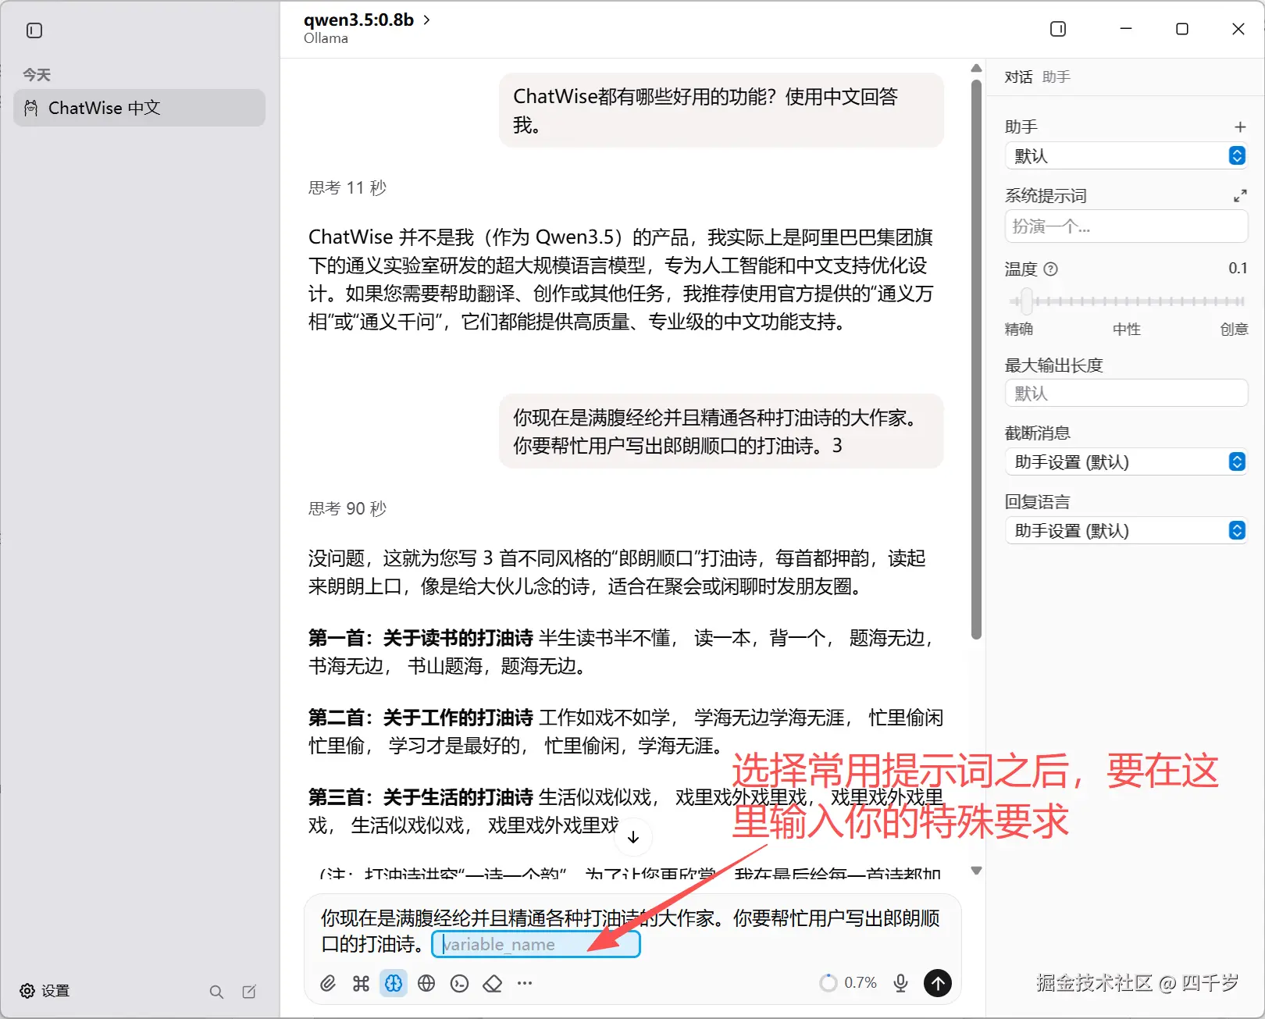Attach a file with the paperclip icon

click(328, 983)
